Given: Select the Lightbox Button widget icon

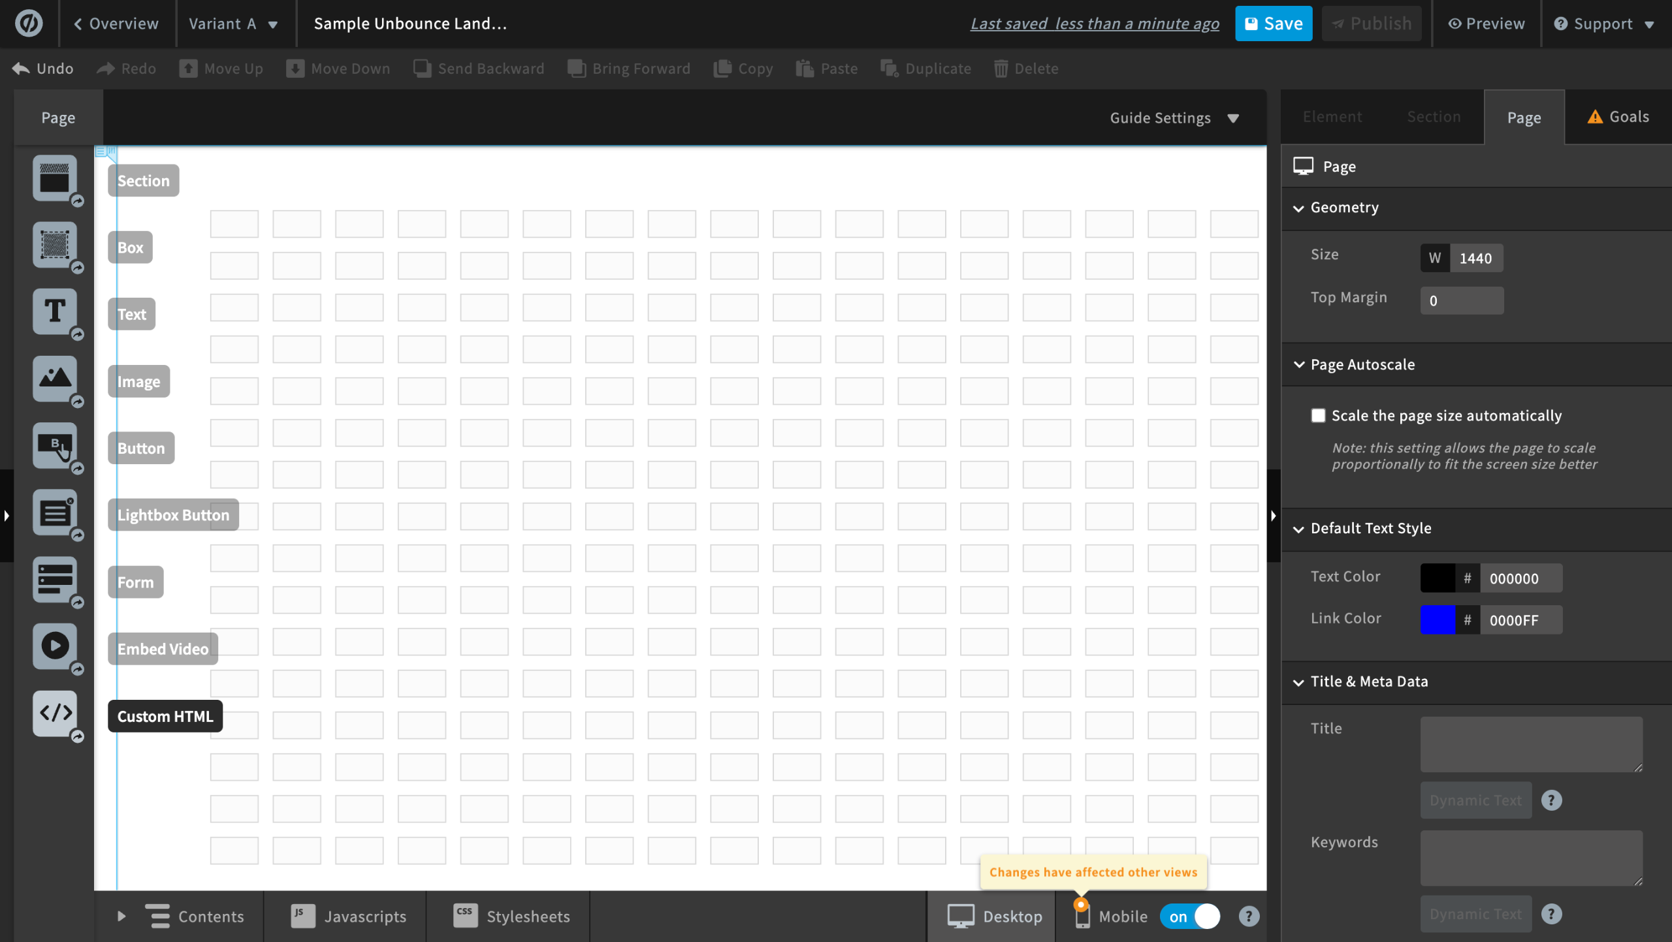Looking at the screenshot, I should [55, 512].
